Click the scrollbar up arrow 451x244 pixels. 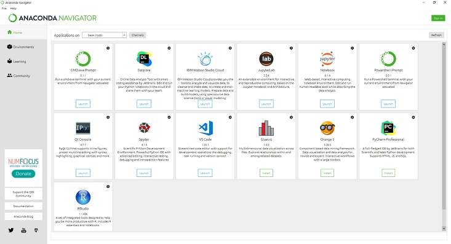pos(444,45)
